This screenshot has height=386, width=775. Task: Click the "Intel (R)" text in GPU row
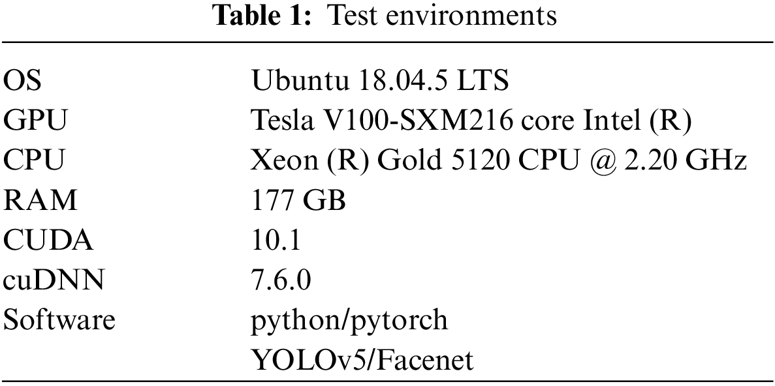(634, 121)
